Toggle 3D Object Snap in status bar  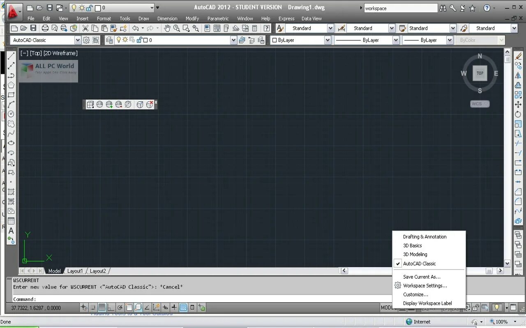[x=138, y=307]
